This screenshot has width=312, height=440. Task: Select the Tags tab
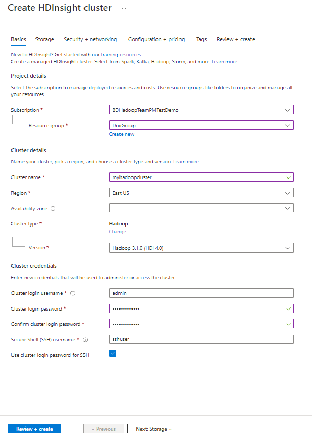[x=201, y=39]
